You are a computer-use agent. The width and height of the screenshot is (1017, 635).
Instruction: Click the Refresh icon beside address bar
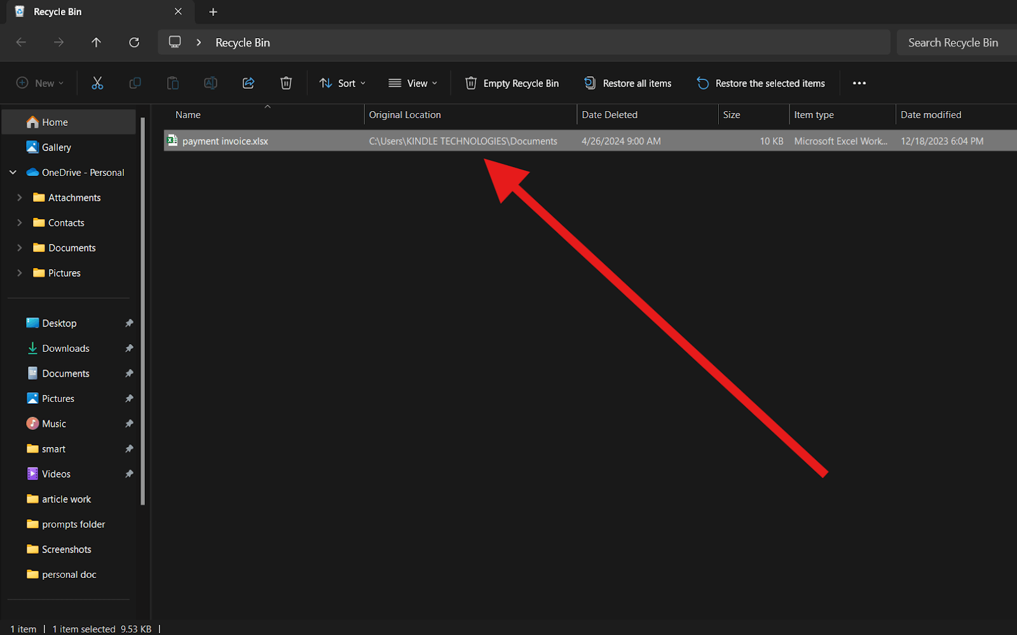pyautogui.click(x=134, y=43)
